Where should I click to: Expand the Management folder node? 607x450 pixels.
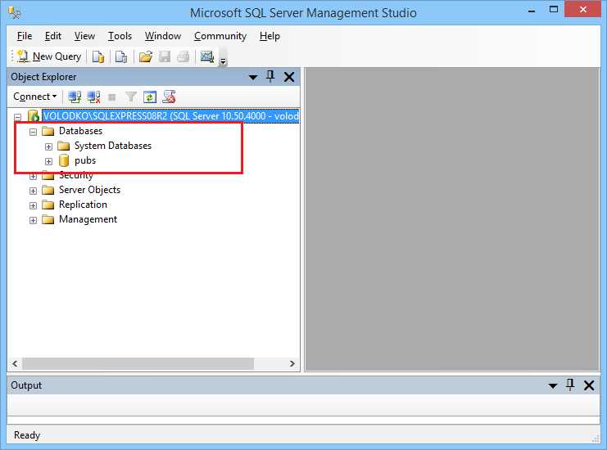(34, 220)
